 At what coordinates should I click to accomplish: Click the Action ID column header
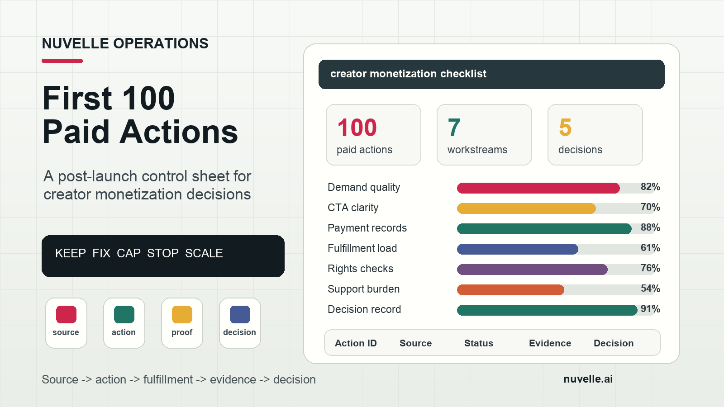pyautogui.click(x=356, y=343)
